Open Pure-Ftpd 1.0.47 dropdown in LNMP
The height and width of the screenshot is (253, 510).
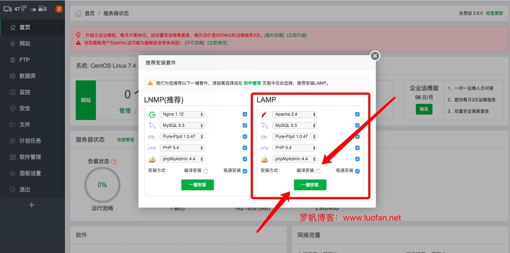tap(182, 137)
